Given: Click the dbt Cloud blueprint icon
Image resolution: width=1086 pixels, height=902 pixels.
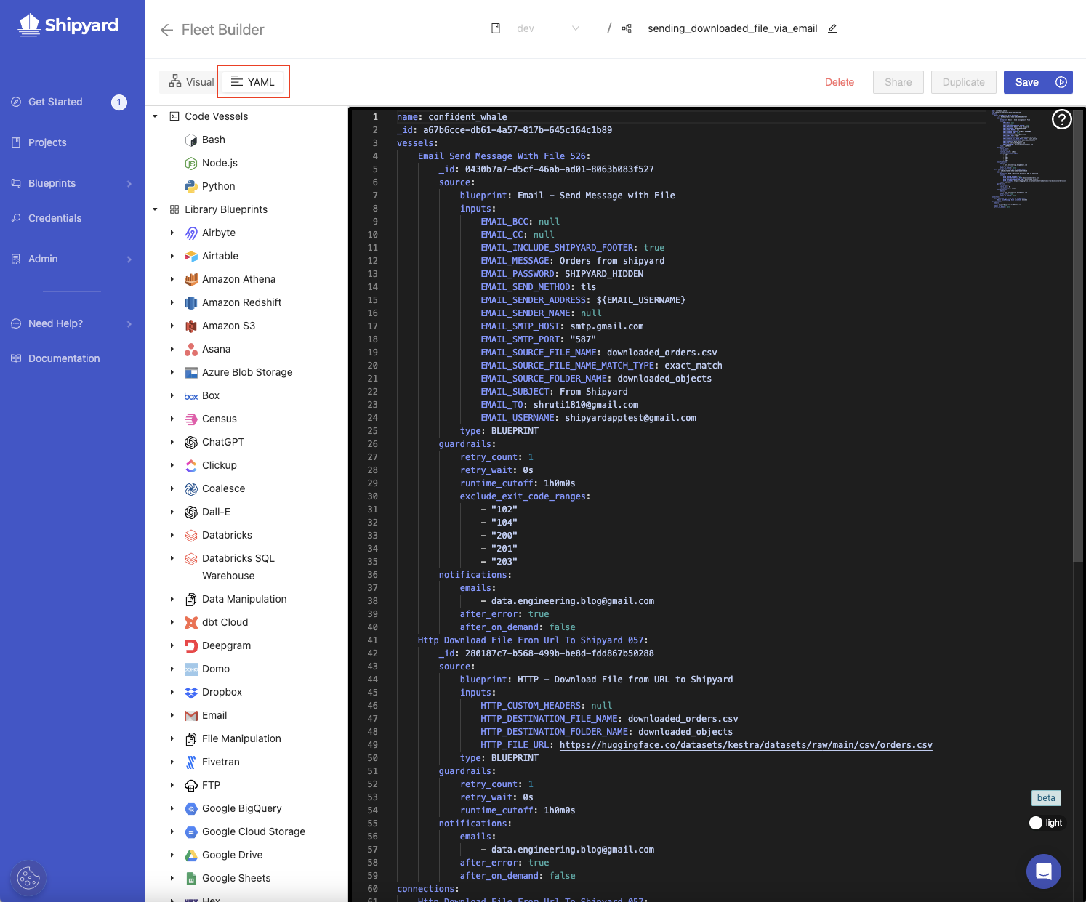Looking at the screenshot, I should click(190, 622).
